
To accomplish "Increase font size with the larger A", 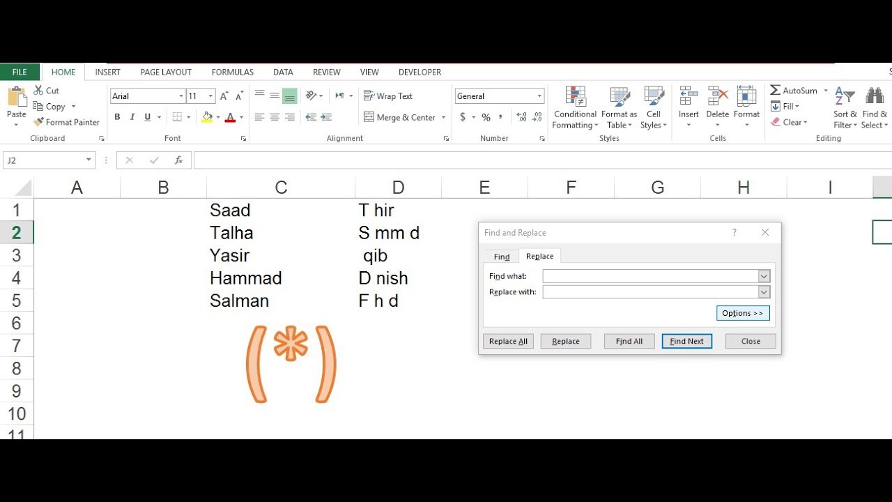I will coord(224,96).
